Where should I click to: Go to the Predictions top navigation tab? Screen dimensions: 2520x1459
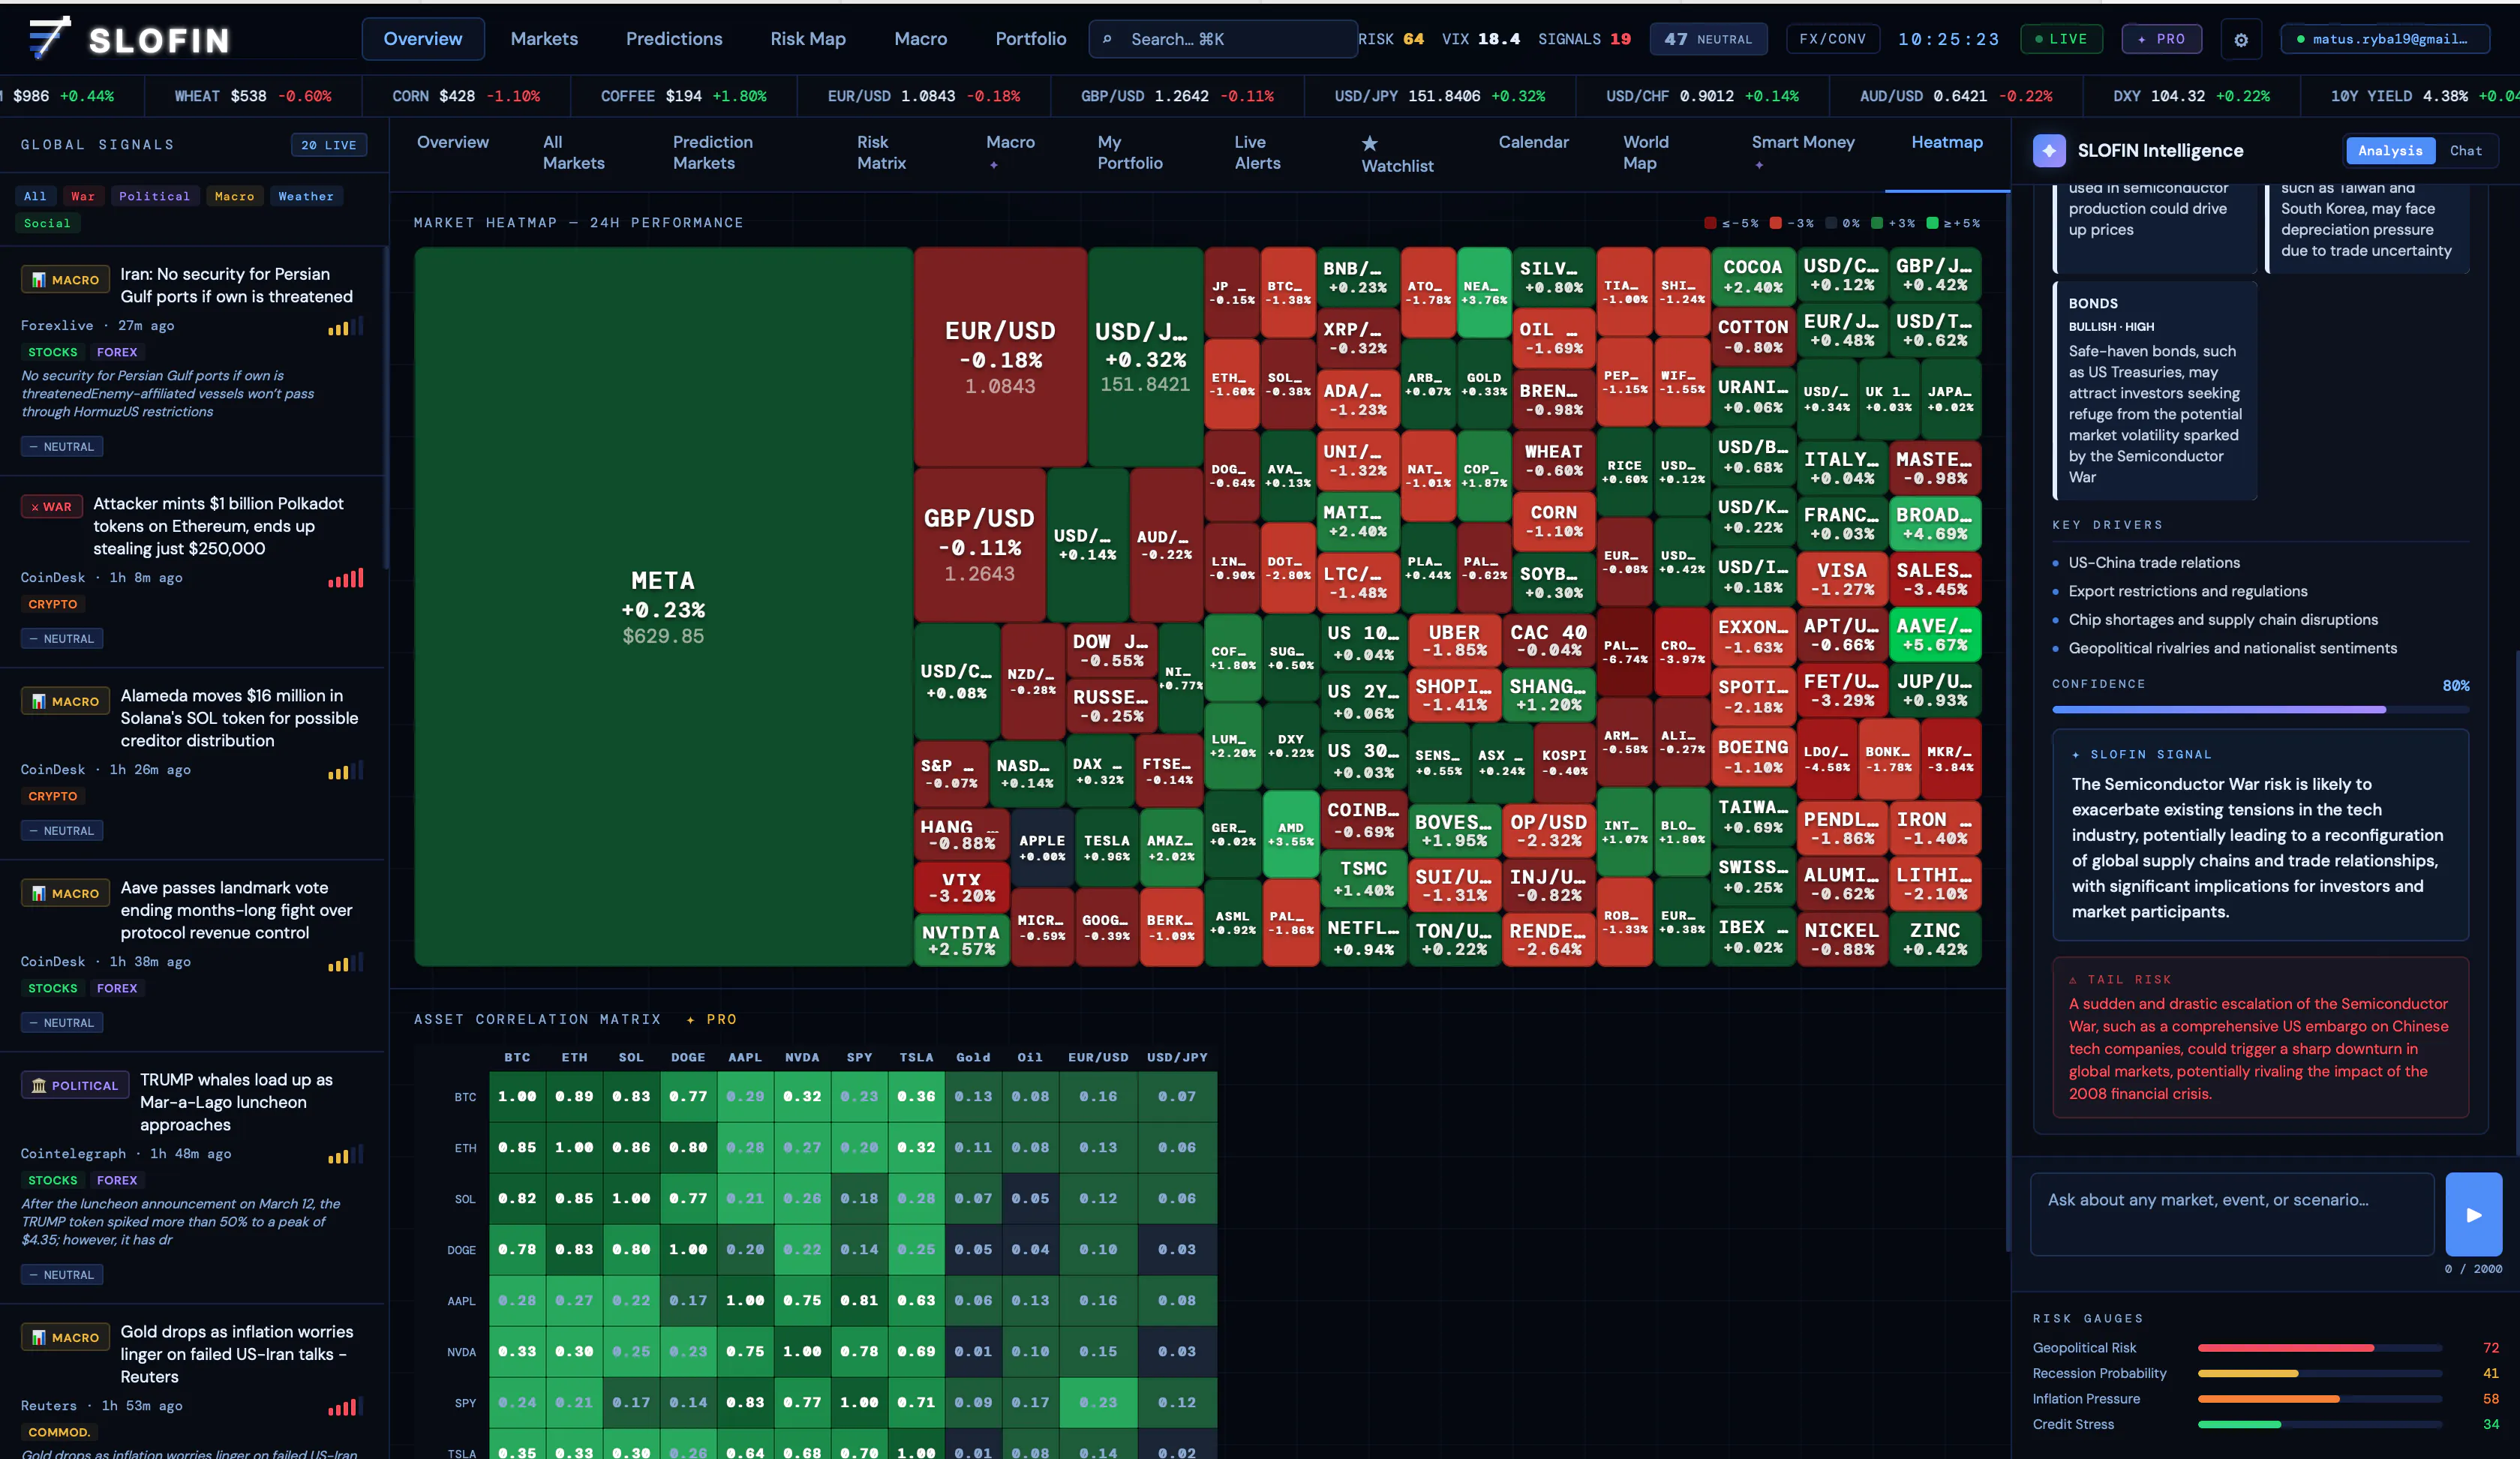(674, 39)
